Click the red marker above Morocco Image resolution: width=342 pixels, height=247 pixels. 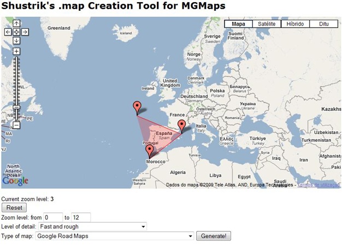(x=150, y=152)
